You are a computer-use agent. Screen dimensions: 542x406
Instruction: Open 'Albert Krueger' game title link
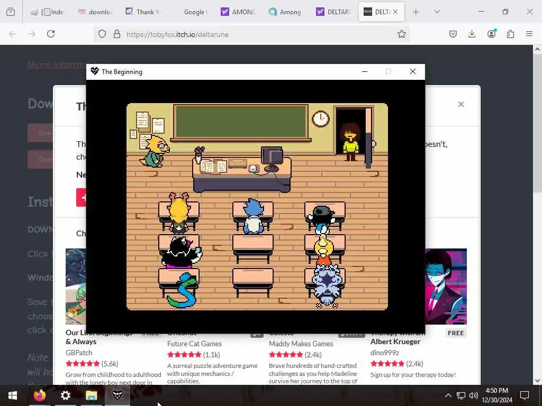(x=395, y=342)
